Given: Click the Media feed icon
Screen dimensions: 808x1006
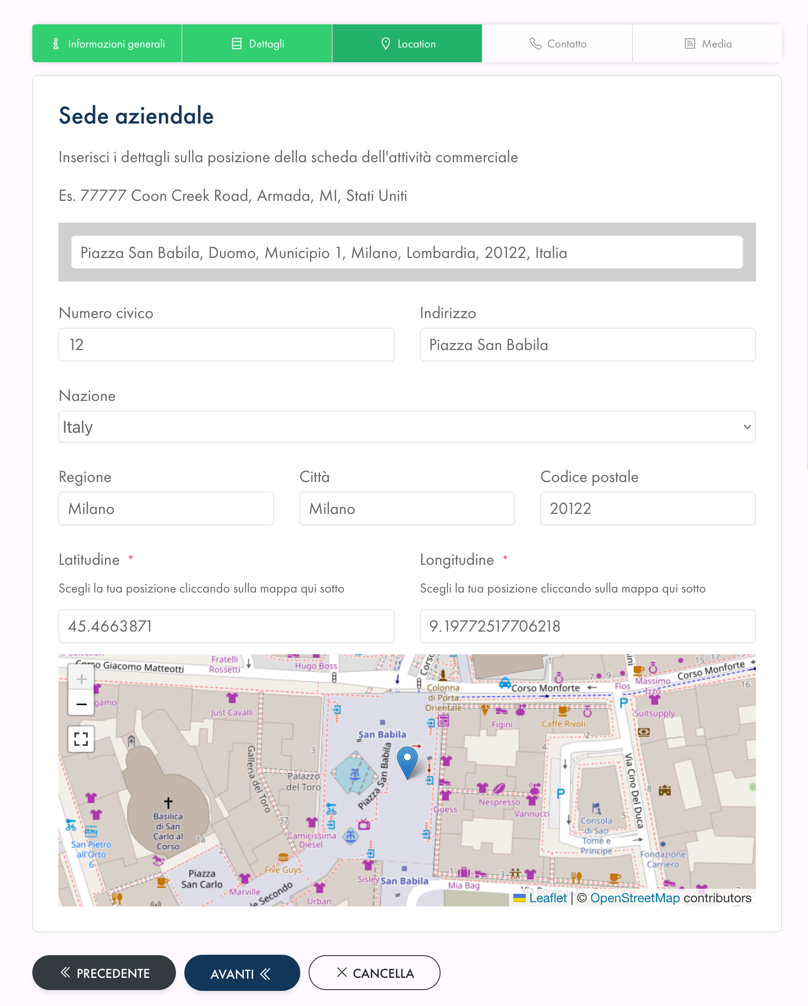Looking at the screenshot, I should (x=690, y=44).
